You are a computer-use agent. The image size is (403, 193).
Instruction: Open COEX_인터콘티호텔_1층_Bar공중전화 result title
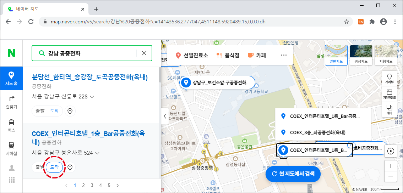89,138
